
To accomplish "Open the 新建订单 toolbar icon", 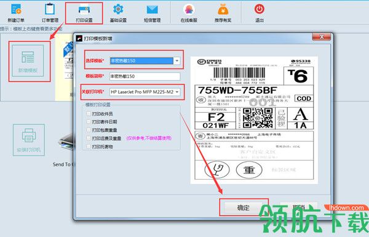I will tap(16, 13).
